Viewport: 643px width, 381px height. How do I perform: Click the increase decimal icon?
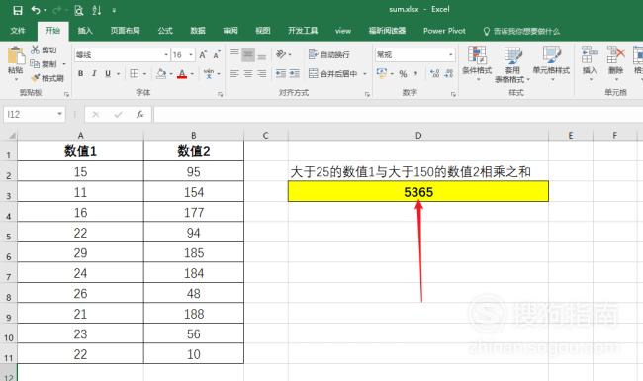(x=434, y=74)
